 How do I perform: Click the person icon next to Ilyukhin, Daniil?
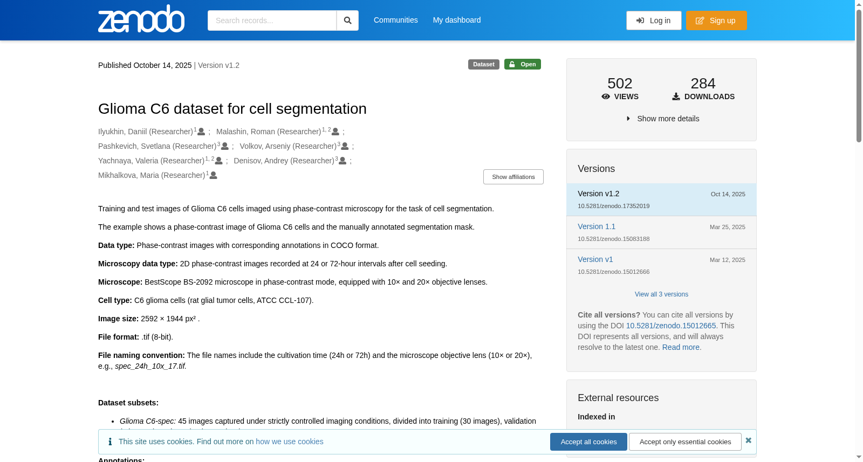201,132
